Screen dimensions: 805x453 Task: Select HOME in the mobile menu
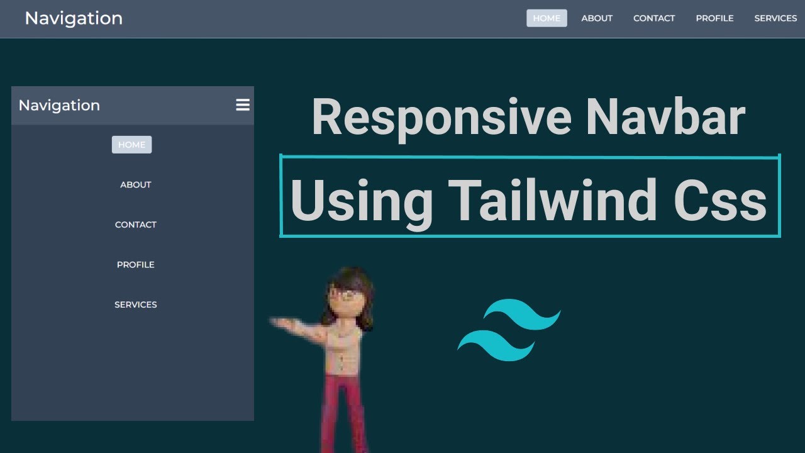click(x=132, y=145)
